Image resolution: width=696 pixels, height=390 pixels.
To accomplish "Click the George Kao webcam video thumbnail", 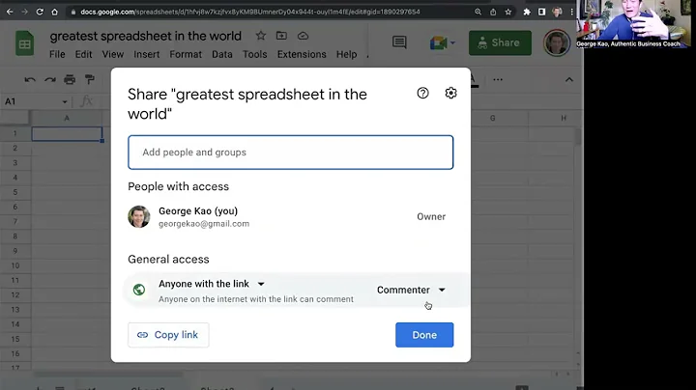I will (633, 23).
